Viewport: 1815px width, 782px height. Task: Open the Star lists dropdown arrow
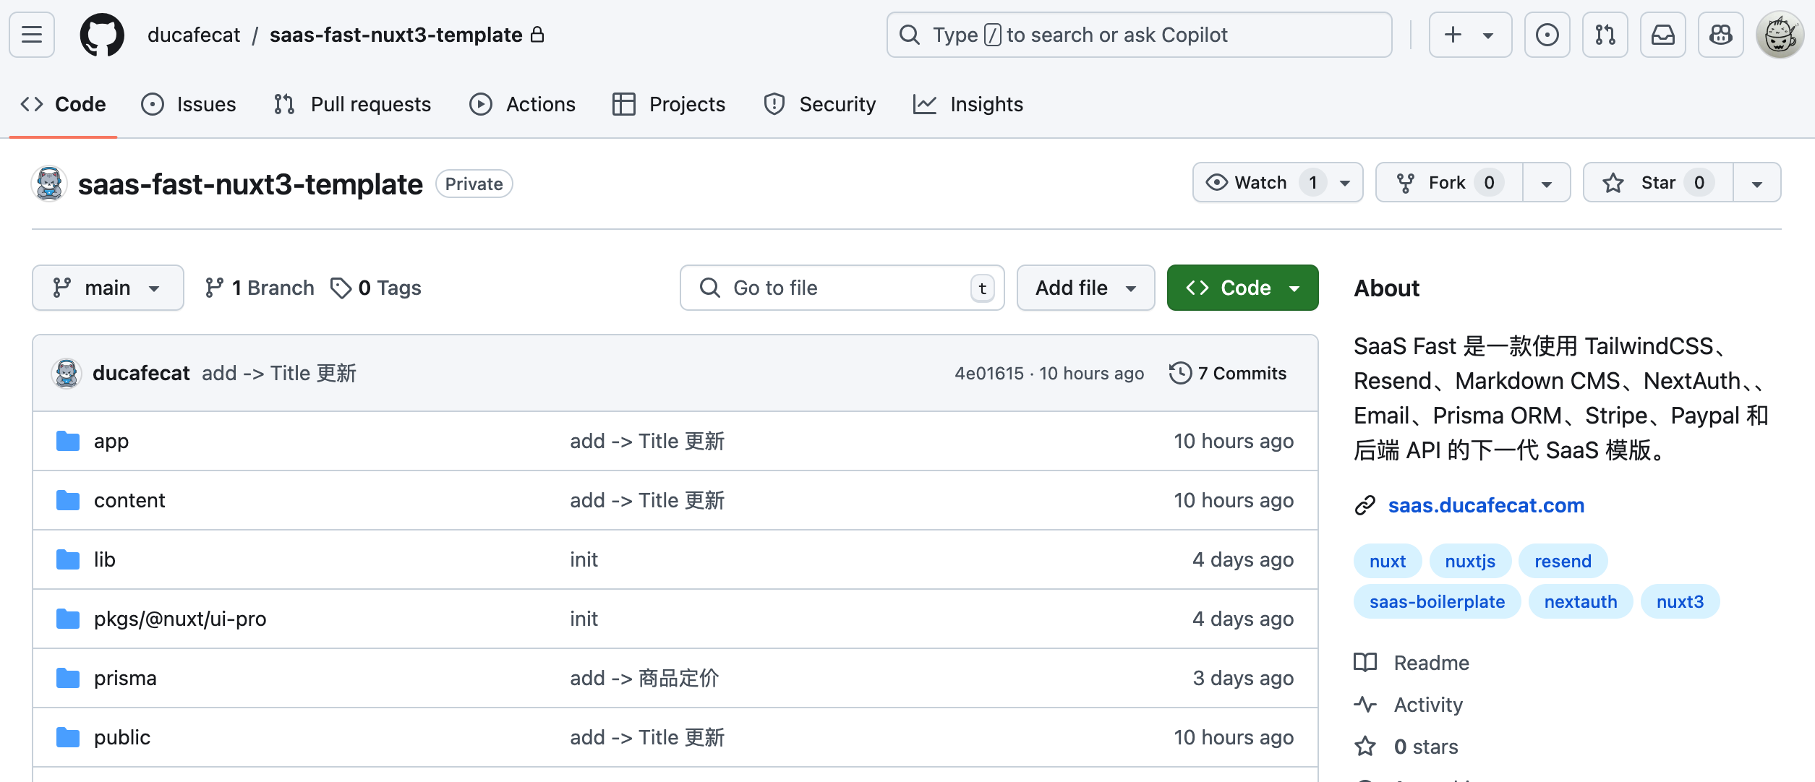(x=1756, y=183)
